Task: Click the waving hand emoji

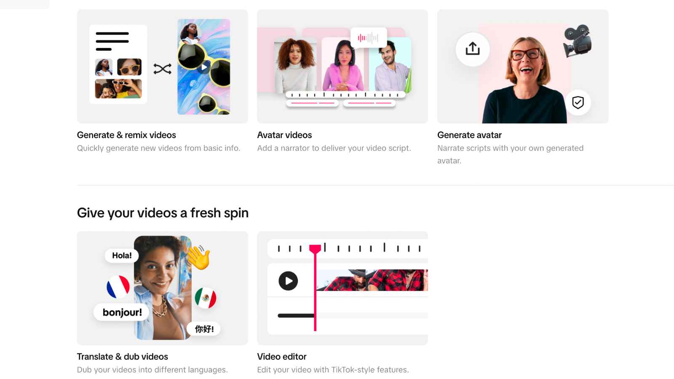Action: tap(198, 257)
